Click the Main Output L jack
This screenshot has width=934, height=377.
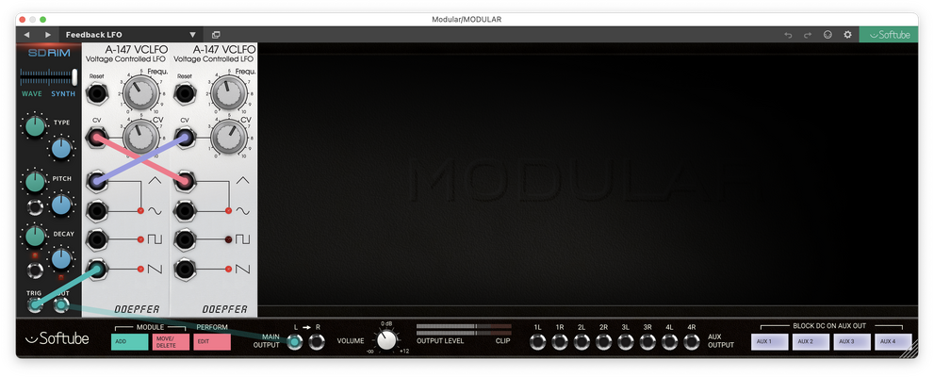click(295, 342)
